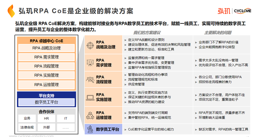Image resolution: width=257 pixels, height=137 pixels.
Task: Select the RPA 运维管理 box
Action: [x=46, y=85]
